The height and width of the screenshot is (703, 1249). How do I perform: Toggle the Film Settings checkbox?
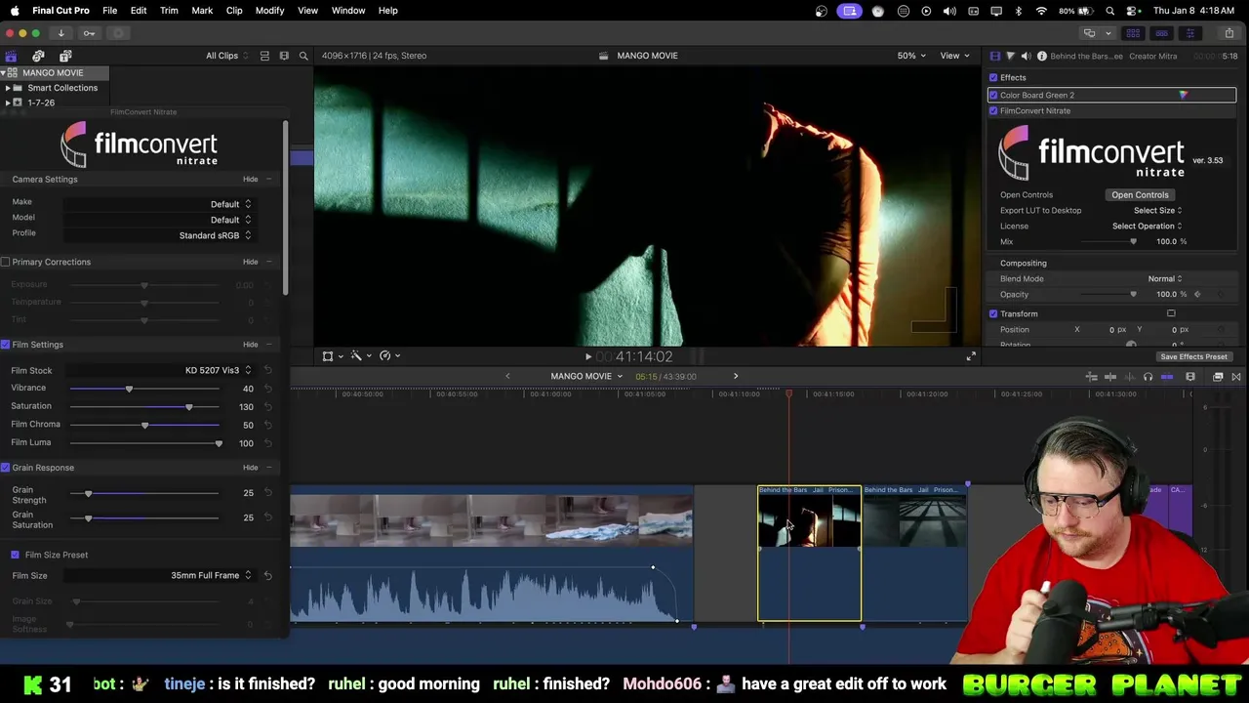click(x=6, y=345)
